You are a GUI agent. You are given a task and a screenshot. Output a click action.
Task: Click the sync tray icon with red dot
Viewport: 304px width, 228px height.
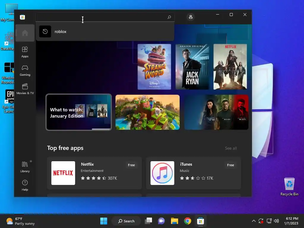tap(261, 221)
